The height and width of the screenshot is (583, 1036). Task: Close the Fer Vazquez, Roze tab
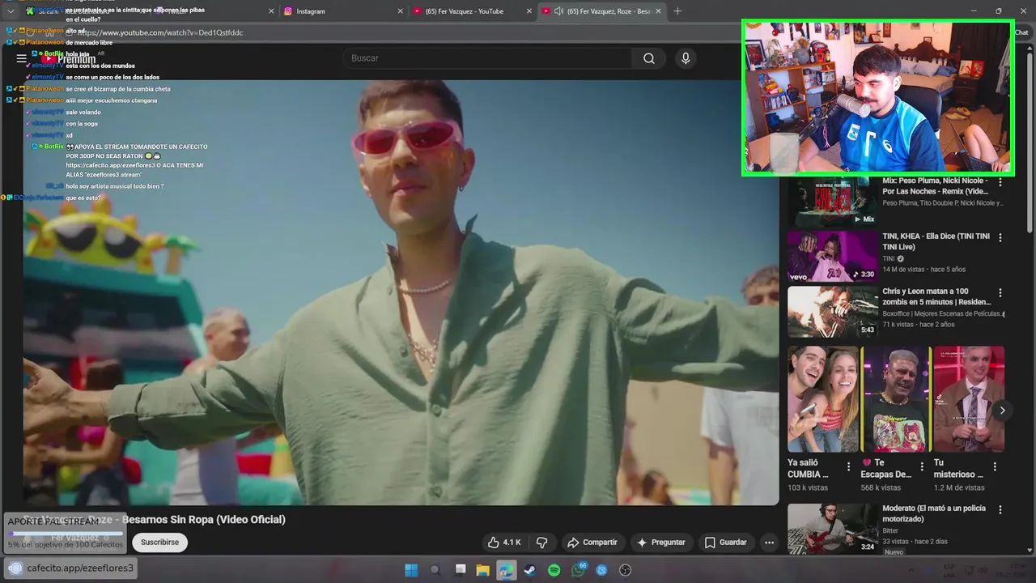coord(658,11)
